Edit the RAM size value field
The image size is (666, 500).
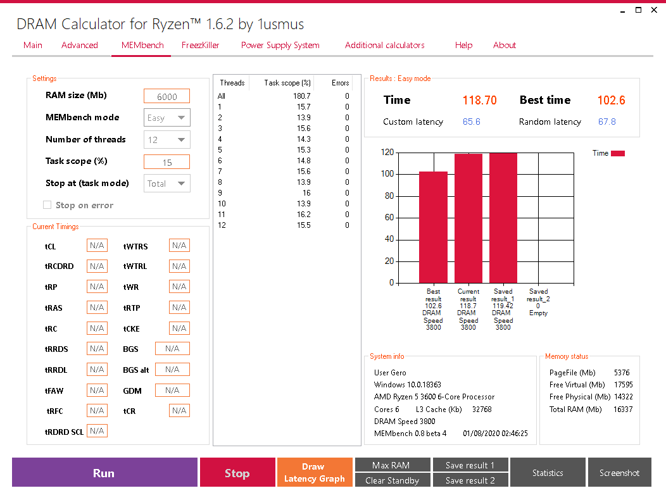pos(166,96)
